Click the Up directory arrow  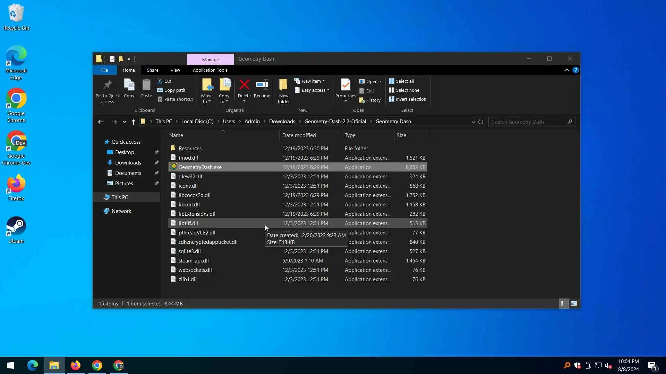[x=134, y=122]
